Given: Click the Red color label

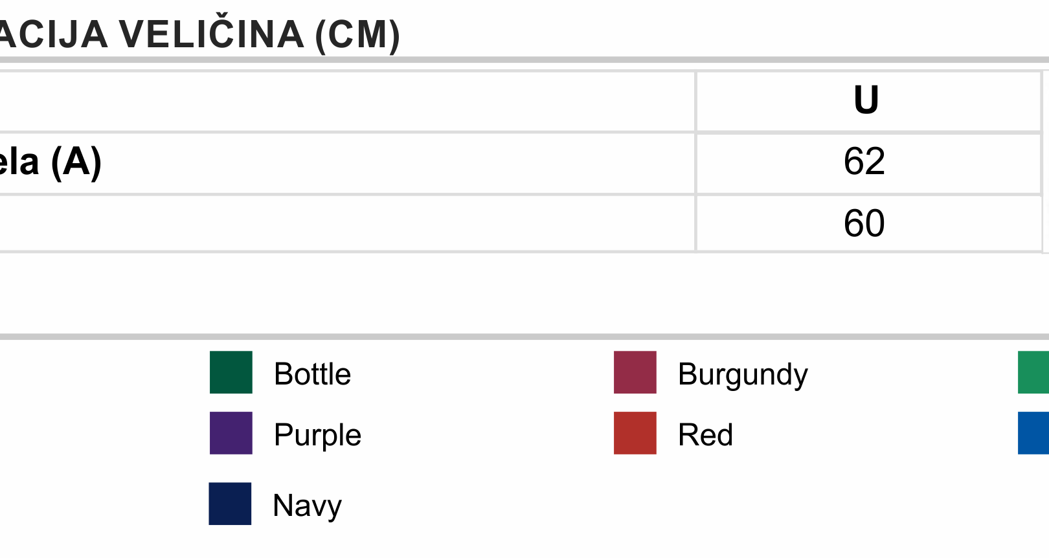Looking at the screenshot, I should point(705,435).
